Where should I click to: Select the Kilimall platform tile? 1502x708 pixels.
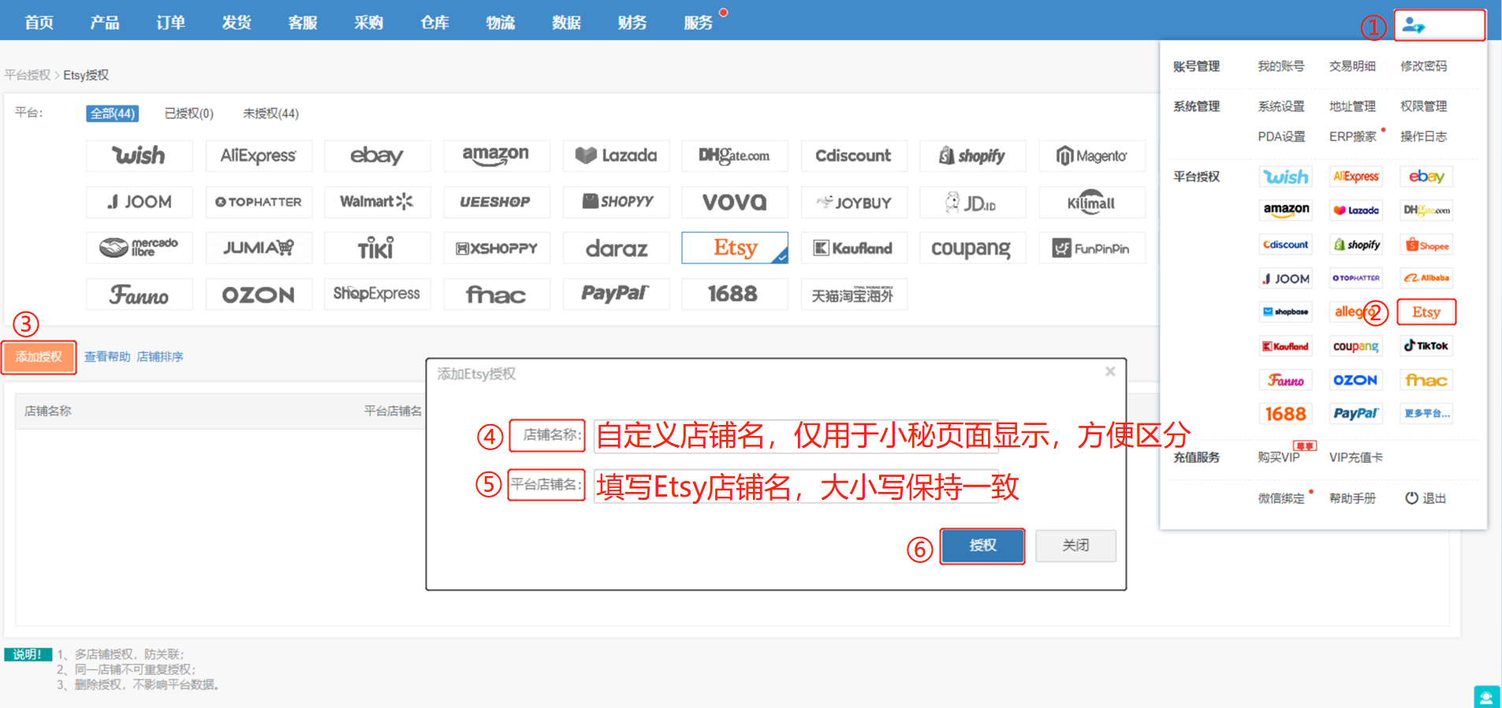(1092, 202)
